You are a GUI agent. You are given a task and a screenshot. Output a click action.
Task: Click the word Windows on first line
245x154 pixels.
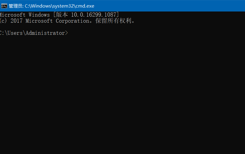[39, 15]
